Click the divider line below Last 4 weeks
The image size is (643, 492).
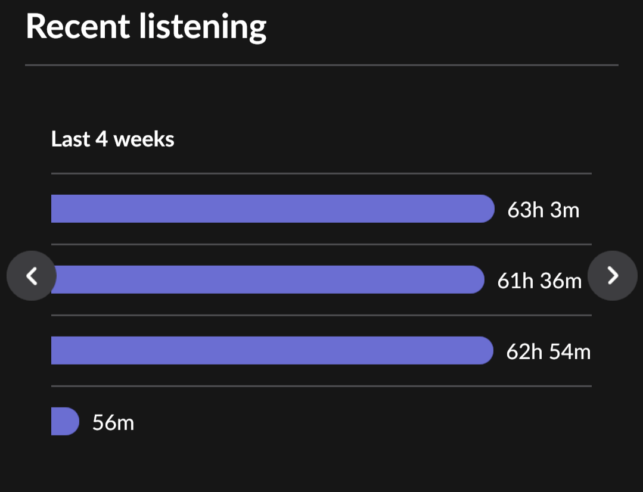(322, 173)
